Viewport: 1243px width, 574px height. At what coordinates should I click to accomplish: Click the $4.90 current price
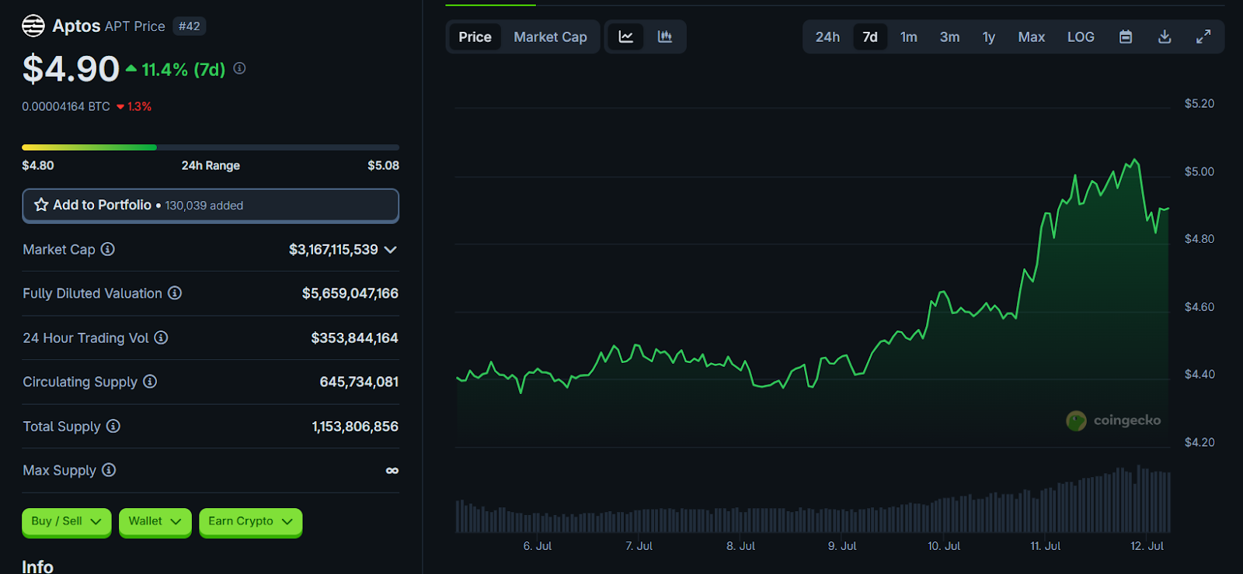click(x=71, y=69)
